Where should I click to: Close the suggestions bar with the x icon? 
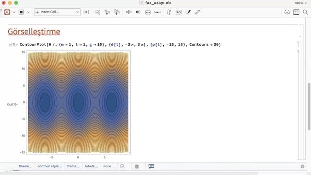pos(302,166)
